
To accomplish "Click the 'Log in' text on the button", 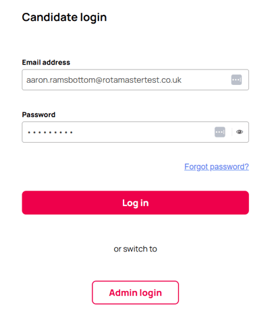I will click(x=135, y=203).
